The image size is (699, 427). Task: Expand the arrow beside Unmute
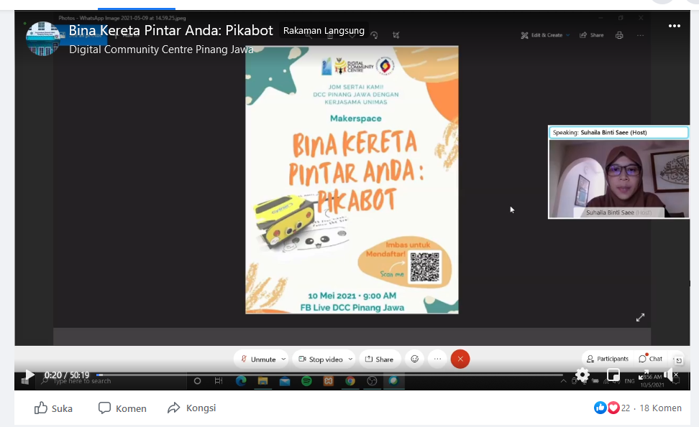pyautogui.click(x=283, y=359)
